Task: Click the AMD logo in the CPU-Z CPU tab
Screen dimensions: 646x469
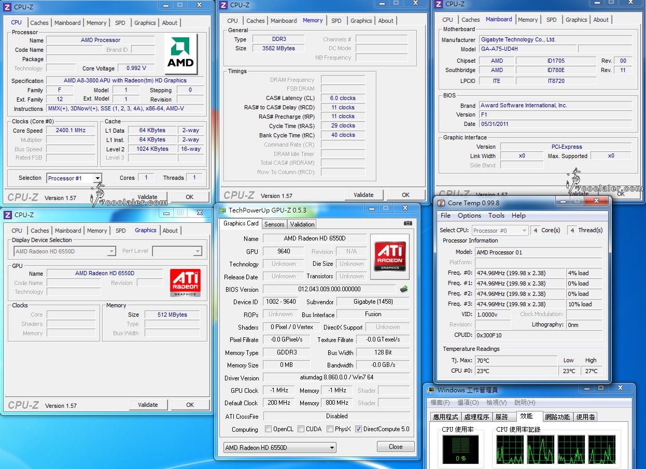Action: tap(180, 54)
